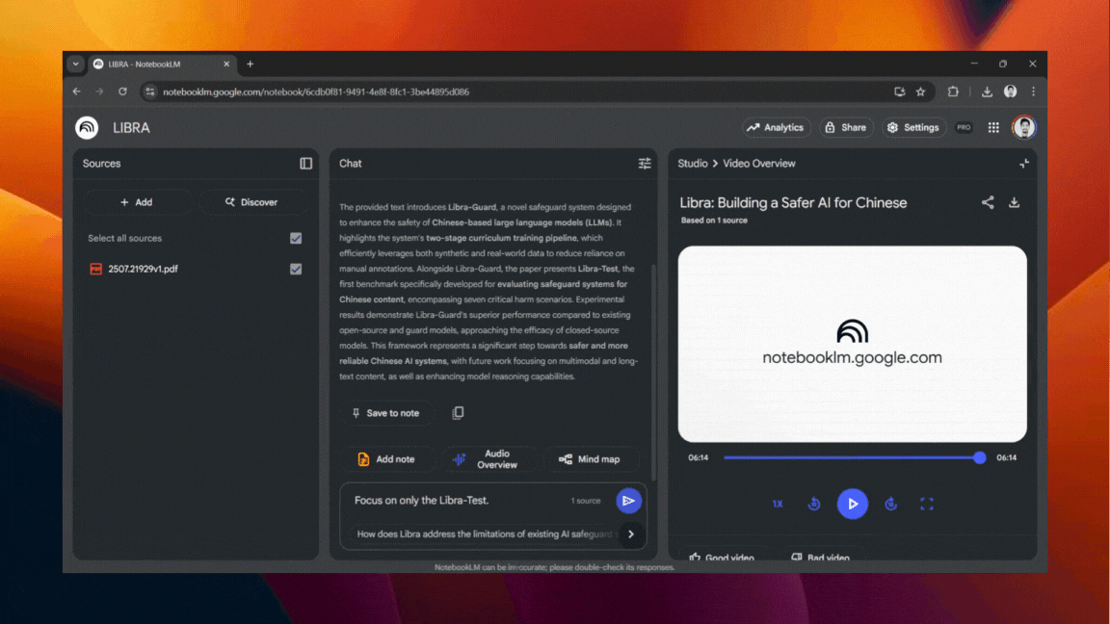The image size is (1110, 624).
Task: Collapse the Sources panel icon
Action: click(x=305, y=164)
